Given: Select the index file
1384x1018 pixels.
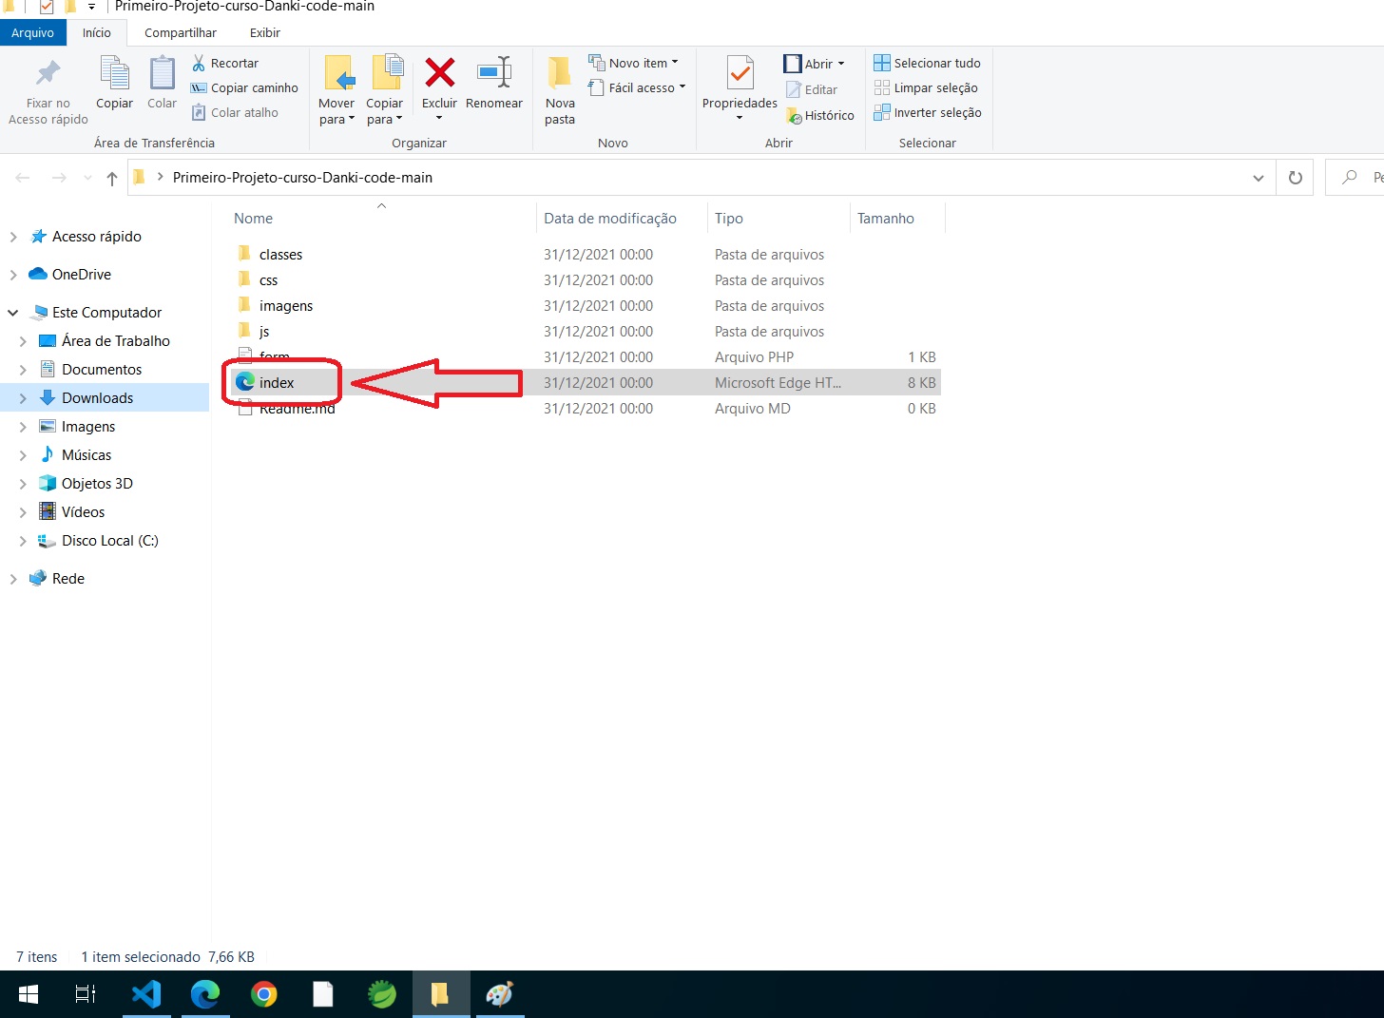Looking at the screenshot, I should [277, 383].
